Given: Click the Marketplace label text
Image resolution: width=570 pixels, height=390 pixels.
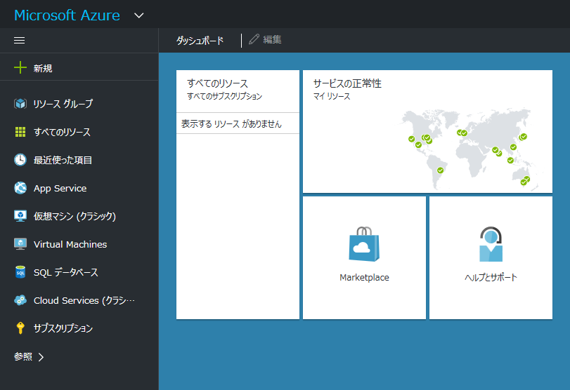Looking at the screenshot, I should pos(364,278).
